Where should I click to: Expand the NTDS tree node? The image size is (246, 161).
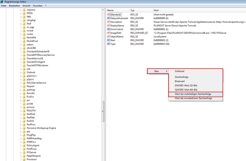point(21,13)
